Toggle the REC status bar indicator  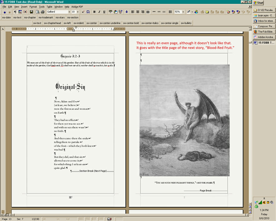(81, 219)
